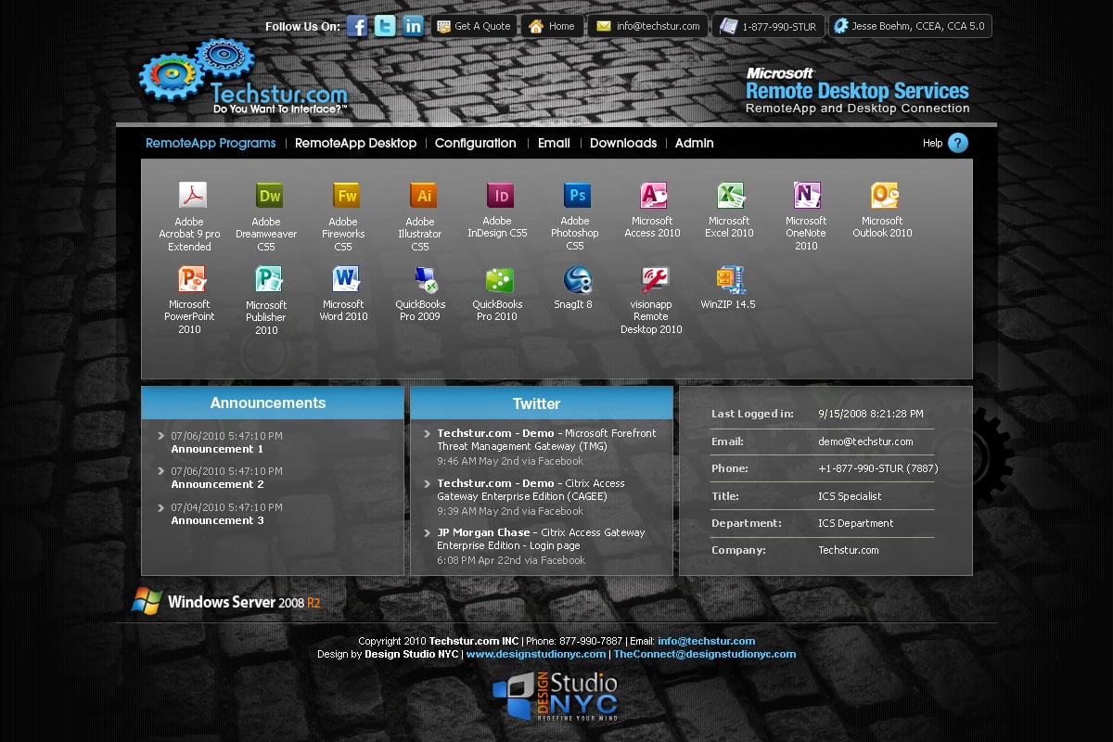1113x742 pixels.
Task: Open the Forefront Threat Management Gateway tweet
Action: click(x=546, y=440)
